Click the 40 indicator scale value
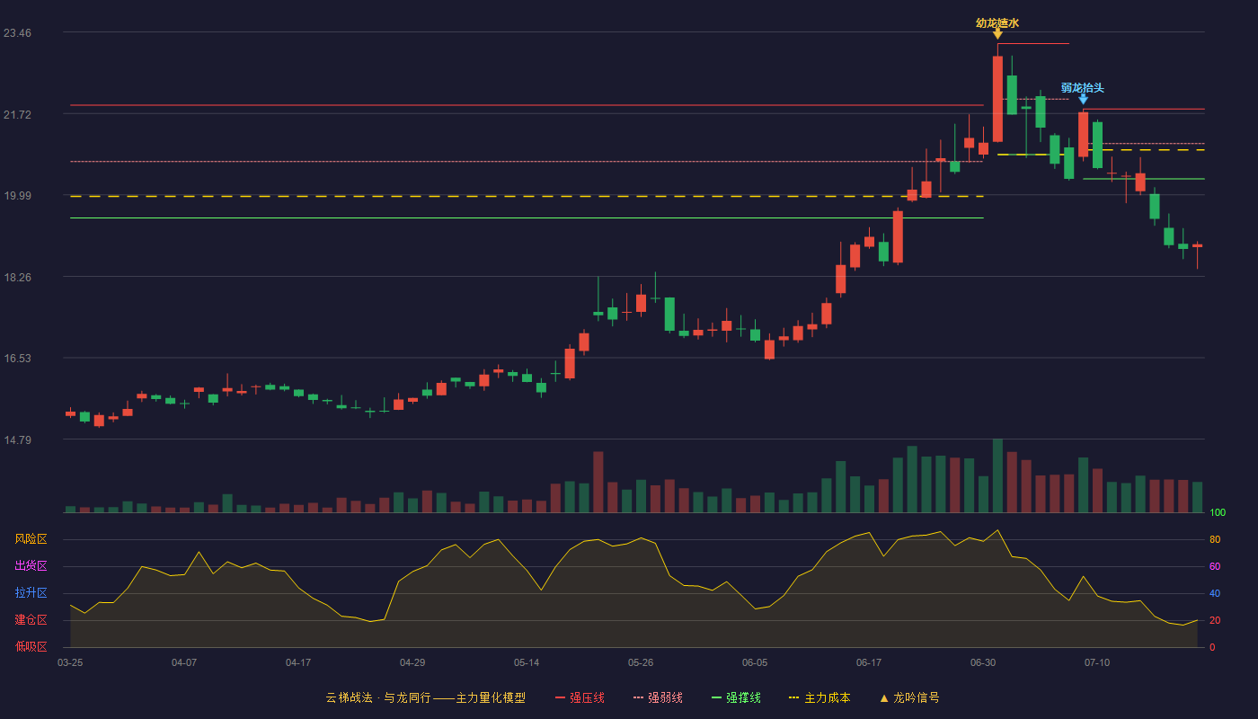 1215,593
